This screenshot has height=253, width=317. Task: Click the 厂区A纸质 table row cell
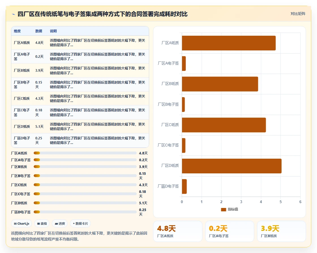tap(22, 42)
